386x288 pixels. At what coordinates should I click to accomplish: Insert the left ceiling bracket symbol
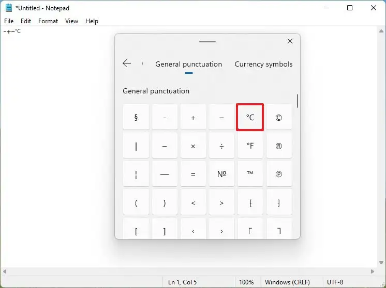250,229
